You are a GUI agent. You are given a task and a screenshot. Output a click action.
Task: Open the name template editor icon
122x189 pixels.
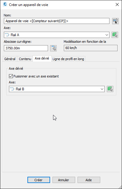[x=115, y=21]
